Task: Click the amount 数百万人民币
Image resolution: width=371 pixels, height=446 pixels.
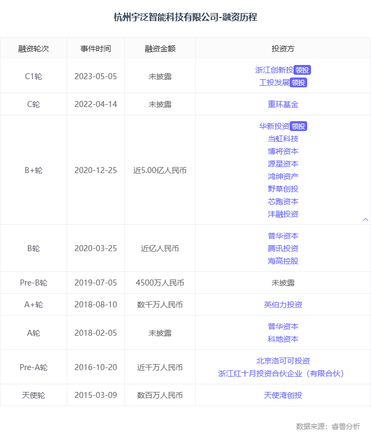Action: 160,395
